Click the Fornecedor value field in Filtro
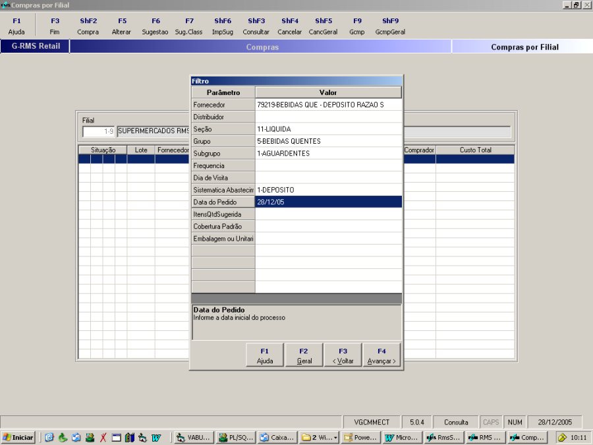Viewport: 593px width, 445px height. pos(328,105)
